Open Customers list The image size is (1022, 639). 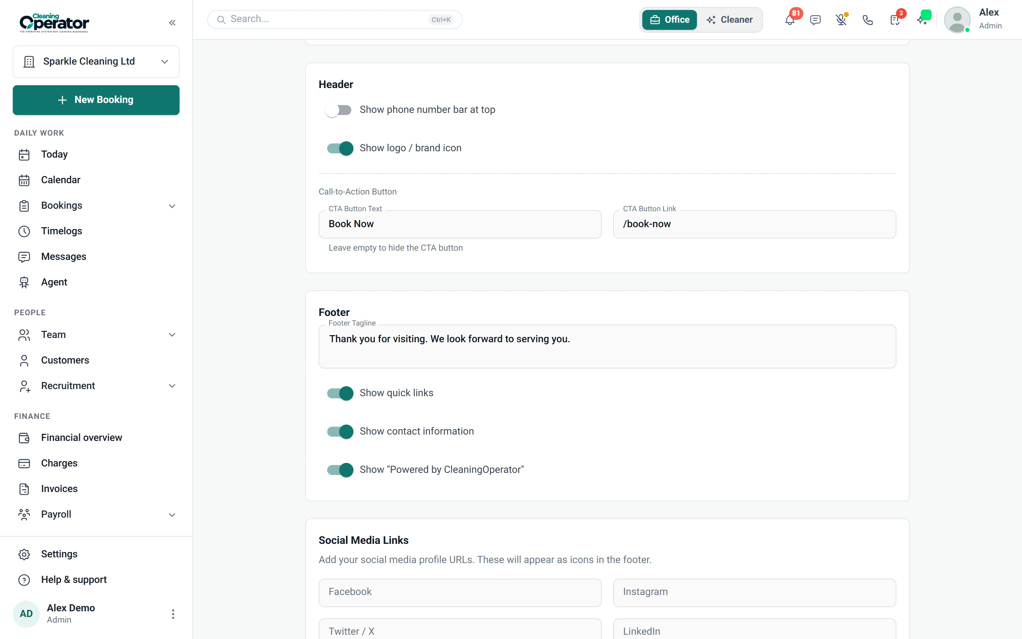click(x=96, y=360)
